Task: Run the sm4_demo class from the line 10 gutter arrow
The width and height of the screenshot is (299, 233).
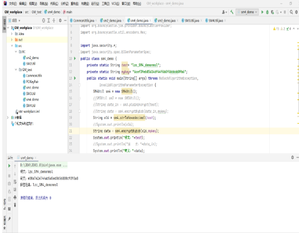Action: [75, 59]
